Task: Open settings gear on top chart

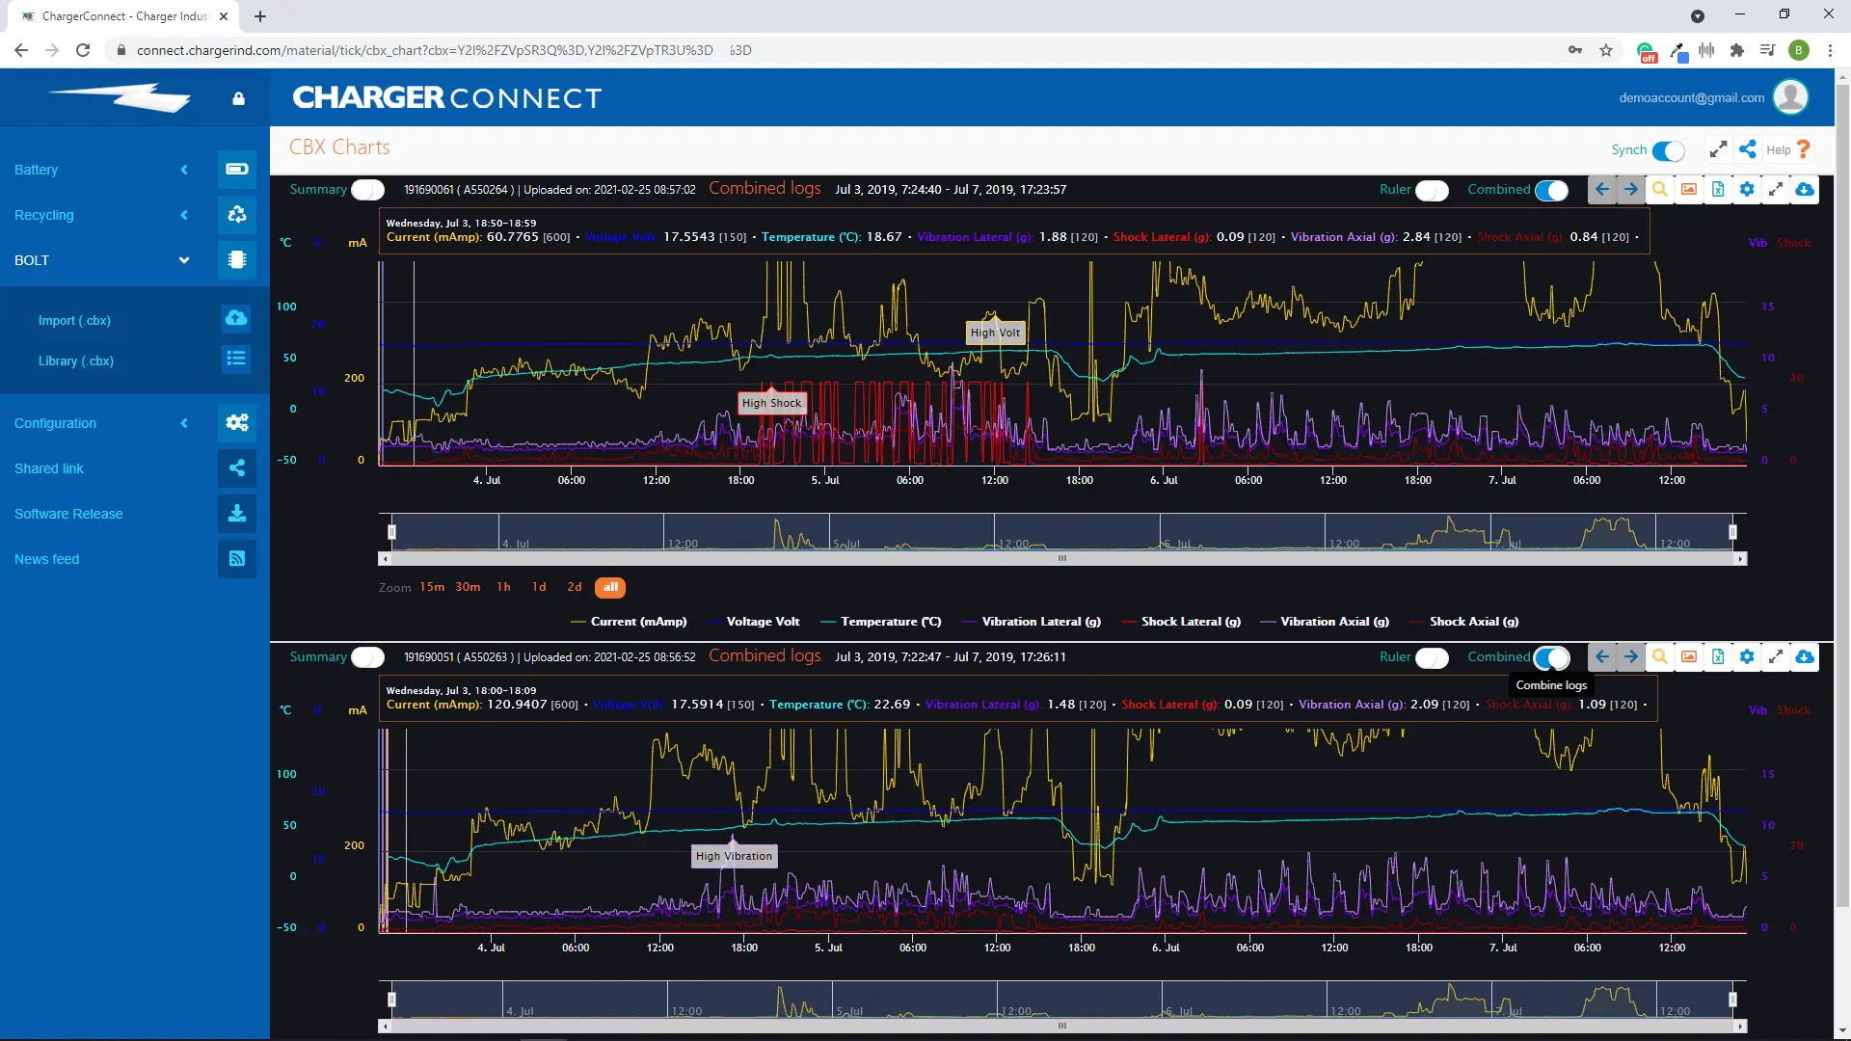Action: 1747,190
